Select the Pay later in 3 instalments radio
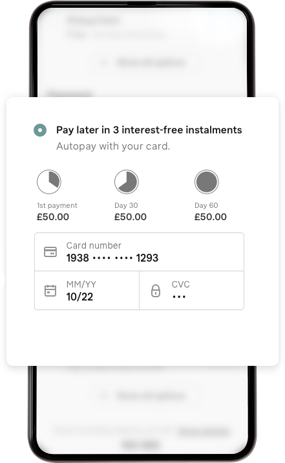 40,130
